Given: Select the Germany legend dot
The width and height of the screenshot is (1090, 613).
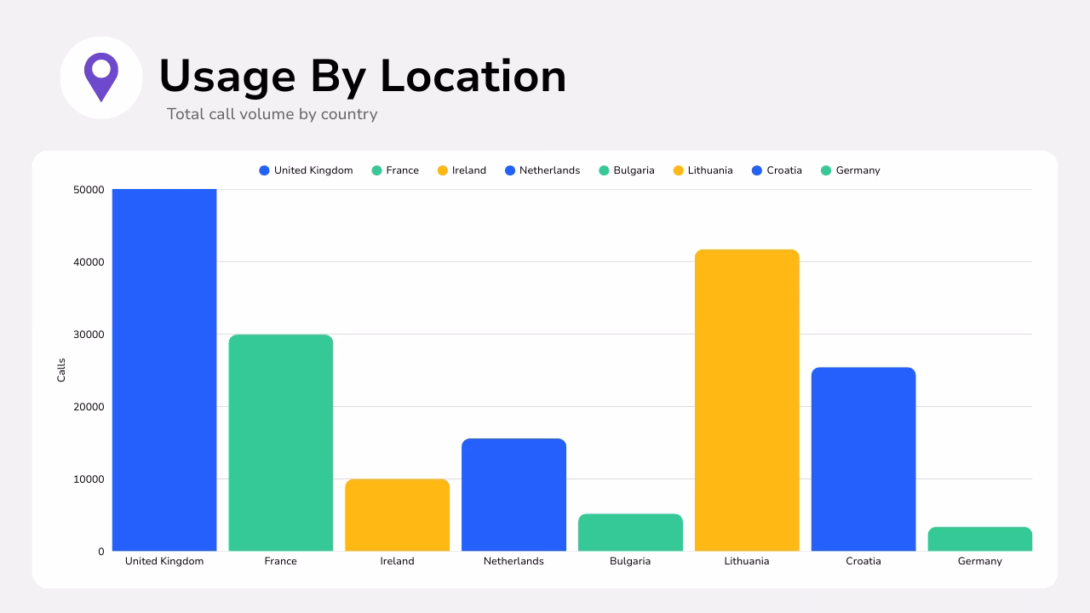Looking at the screenshot, I should [827, 170].
